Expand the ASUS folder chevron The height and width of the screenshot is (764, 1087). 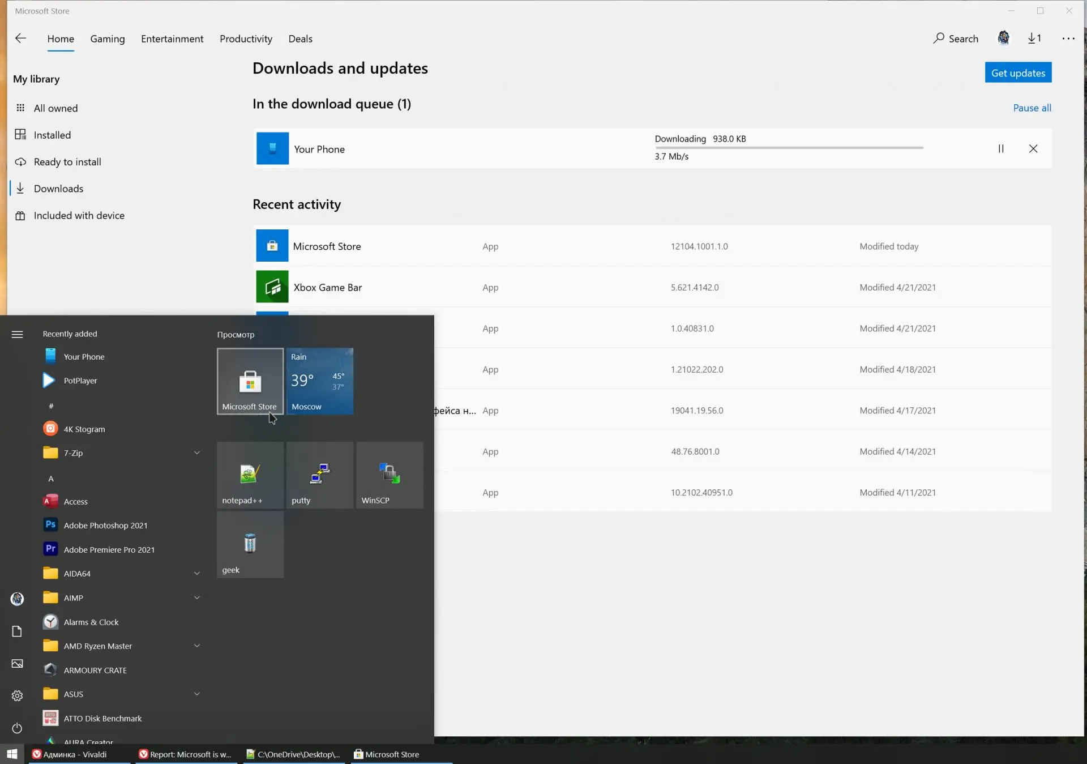click(197, 694)
